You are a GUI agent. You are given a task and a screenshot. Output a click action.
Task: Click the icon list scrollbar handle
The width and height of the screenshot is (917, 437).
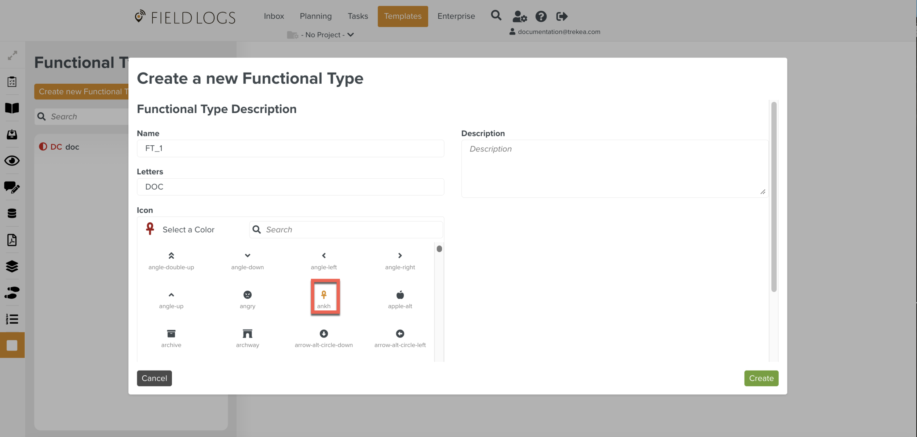click(x=439, y=249)
